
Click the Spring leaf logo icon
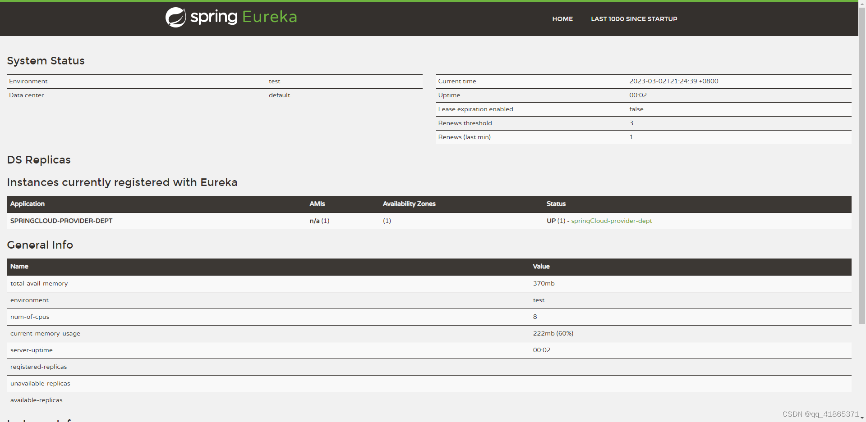(175, 18)
